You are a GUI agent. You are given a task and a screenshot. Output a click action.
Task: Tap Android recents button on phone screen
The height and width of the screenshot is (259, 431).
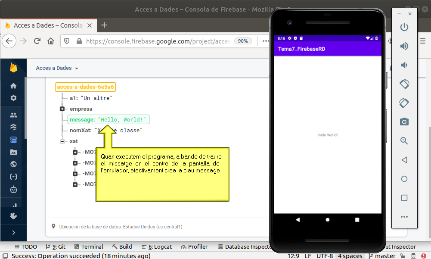point(357,220)
